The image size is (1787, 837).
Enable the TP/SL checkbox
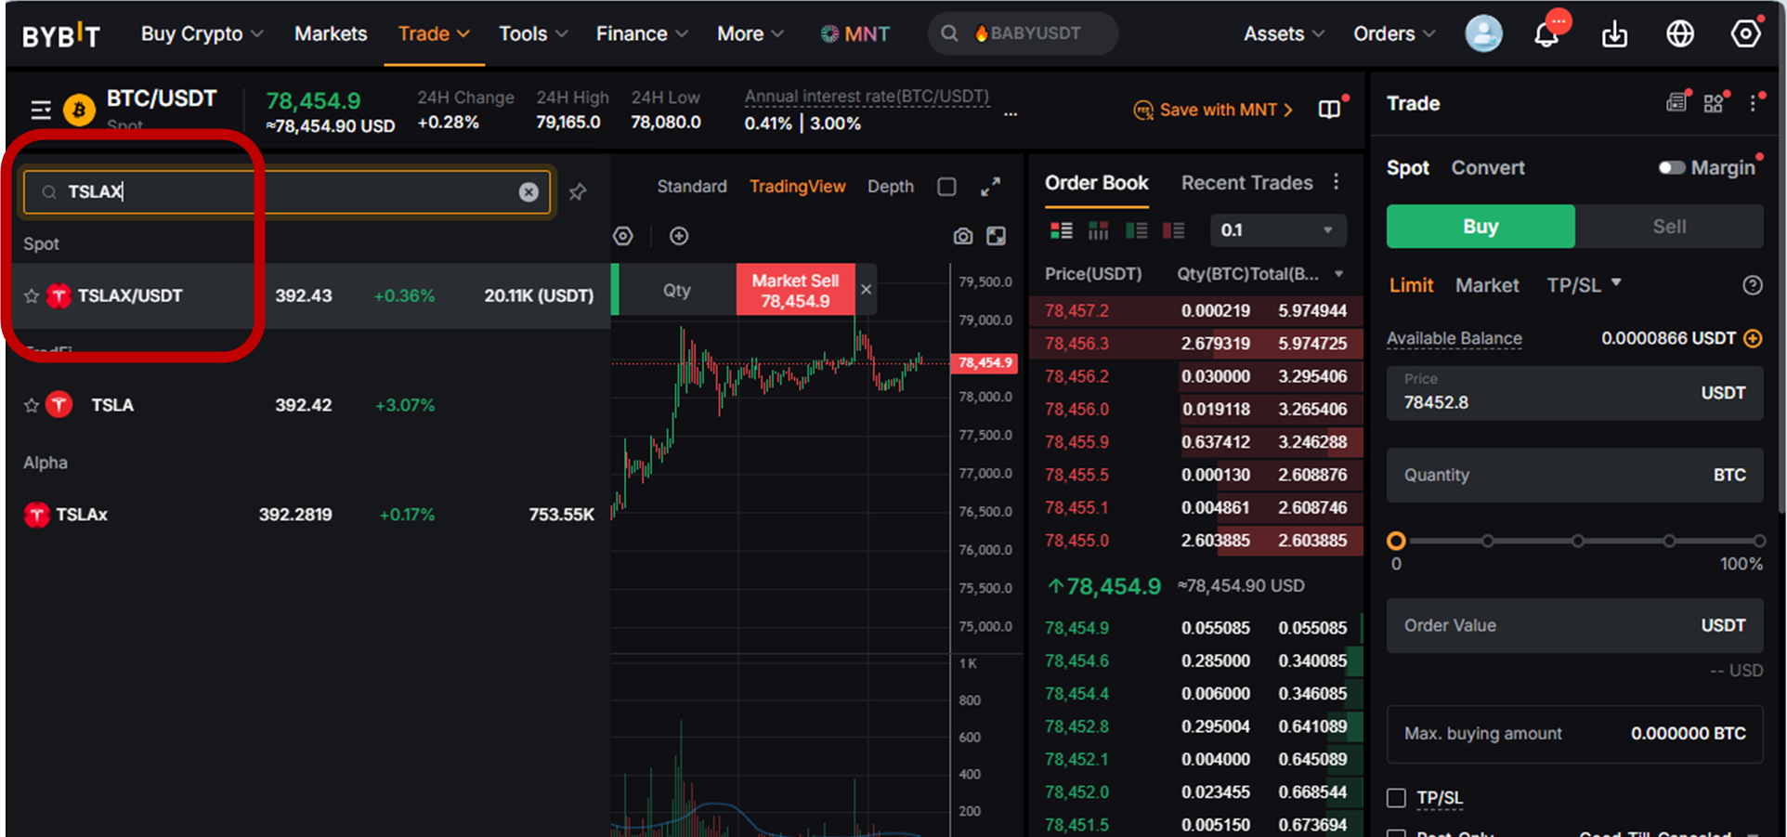(x=1396, y=798)
